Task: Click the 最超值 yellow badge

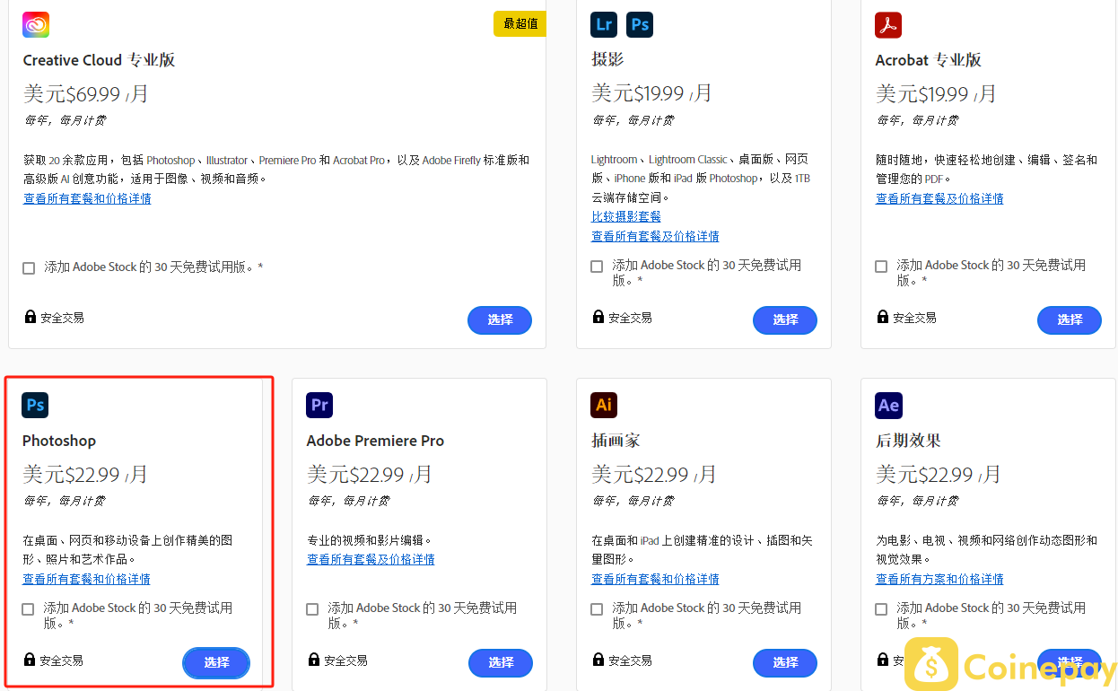Action: [x=520, y=24]
